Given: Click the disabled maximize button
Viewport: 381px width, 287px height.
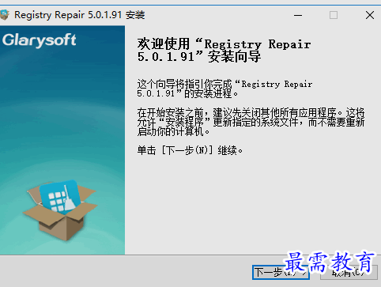Looking at the screenshot, I should coord(334,15).
